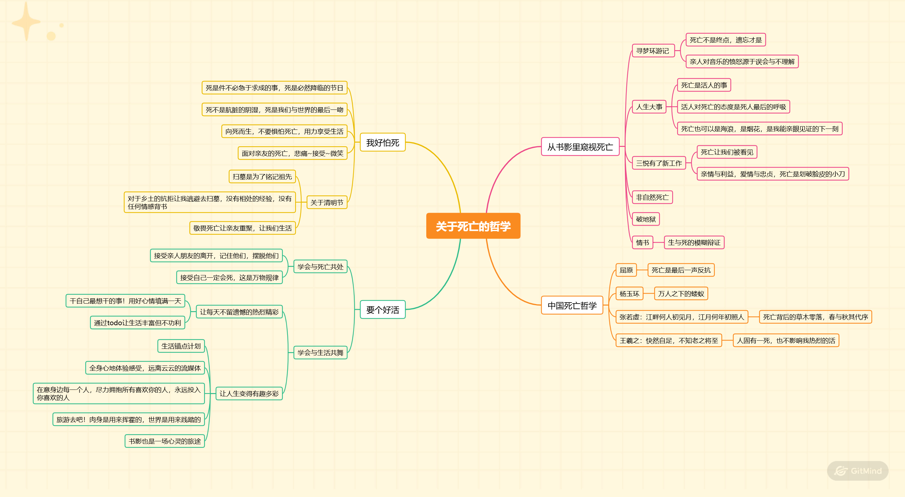Click the 学会与死亡共处 node
The image size is (905, 497).
click(320, 267)
